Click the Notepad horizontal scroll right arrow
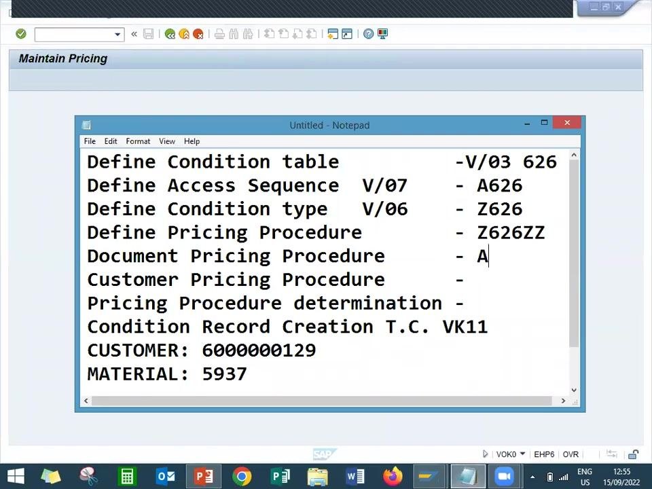The height and width of the screenshot is (489, 652). point(564,401)
